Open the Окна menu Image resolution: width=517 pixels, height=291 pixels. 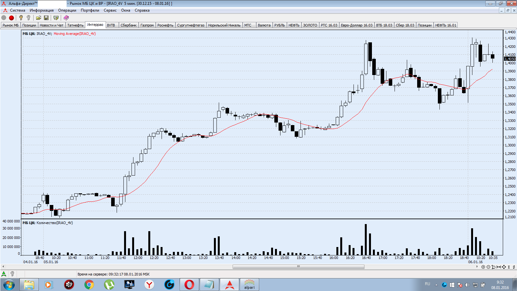click(x=126, y=10)
